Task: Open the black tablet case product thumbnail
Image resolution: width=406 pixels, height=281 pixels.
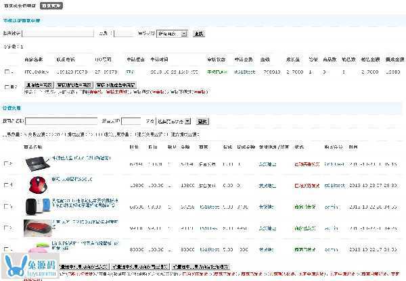Action: pyautogui.click(x=37, y=163)
